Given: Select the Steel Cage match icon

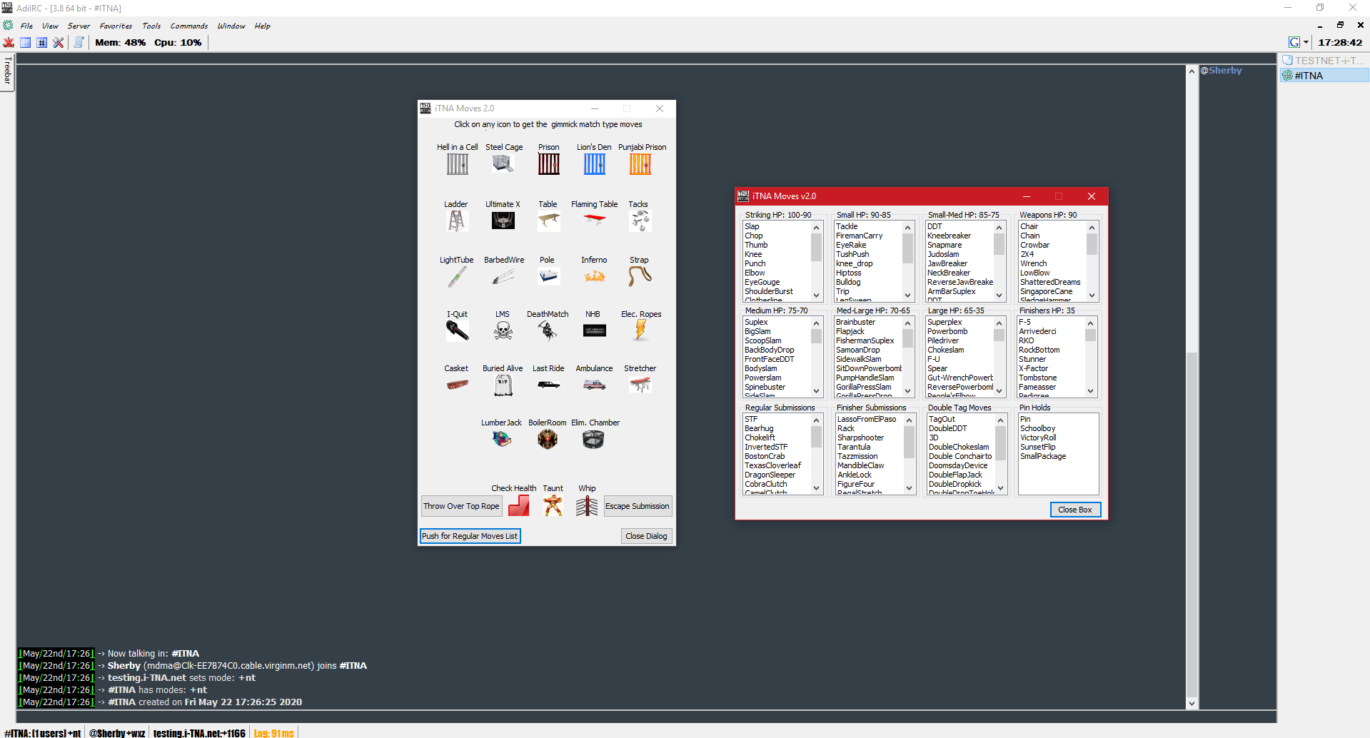Looking at the screenshot, I should click(x=503, y=164).
